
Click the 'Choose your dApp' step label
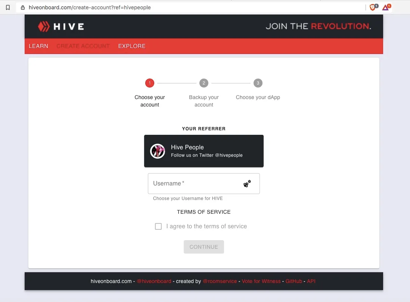258,97
